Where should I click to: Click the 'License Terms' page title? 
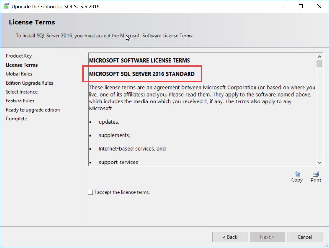[32, 22]
